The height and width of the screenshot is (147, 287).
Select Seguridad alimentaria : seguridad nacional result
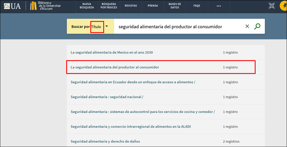point(107,97)
